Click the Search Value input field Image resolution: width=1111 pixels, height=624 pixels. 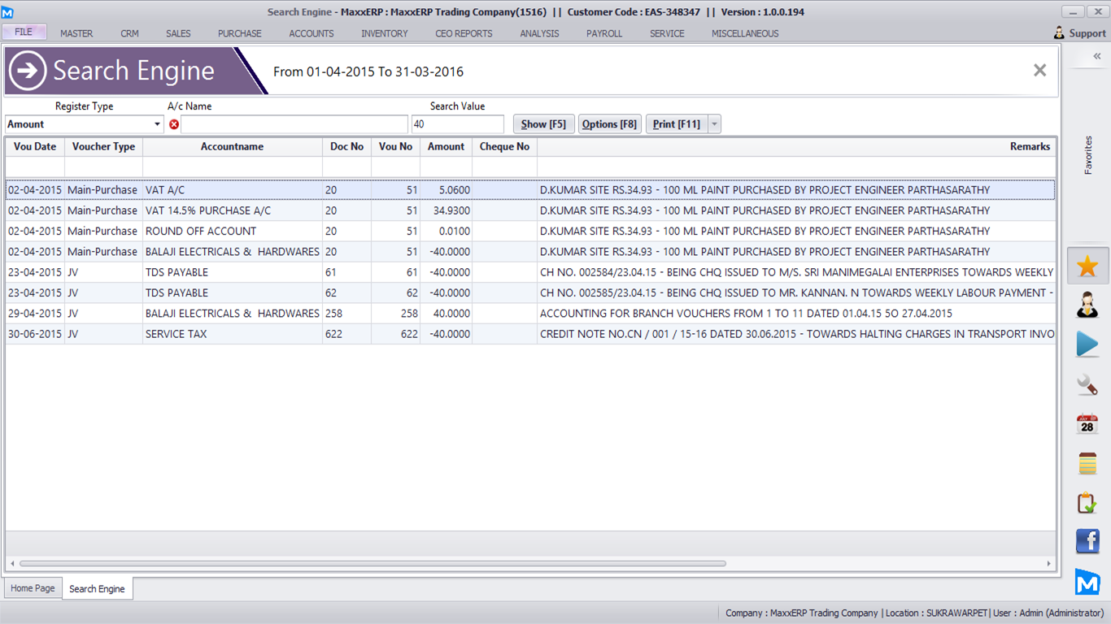458,124
